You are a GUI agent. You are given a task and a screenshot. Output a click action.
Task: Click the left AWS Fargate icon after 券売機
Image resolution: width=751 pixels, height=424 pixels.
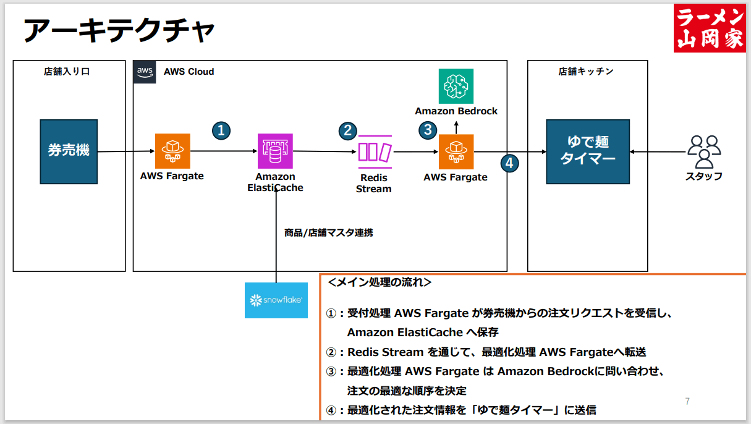(x=172, y=151)
